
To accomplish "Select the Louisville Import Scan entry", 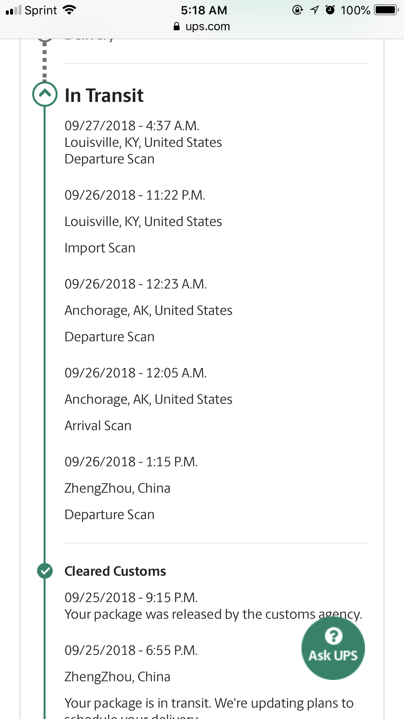I will pyautogui.click(x=143, y=221).
